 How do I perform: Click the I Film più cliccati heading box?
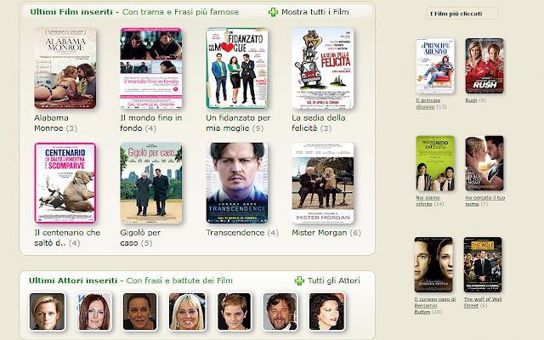coord(462,14)
